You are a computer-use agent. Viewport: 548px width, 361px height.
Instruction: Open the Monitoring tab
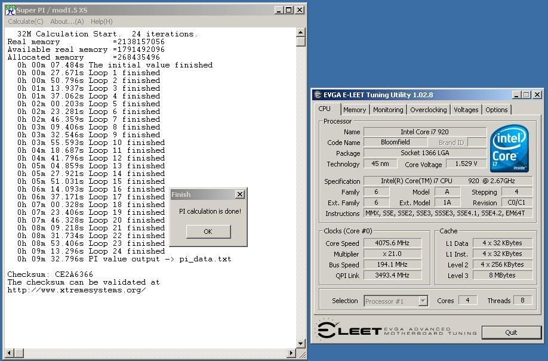coord(388,109)
